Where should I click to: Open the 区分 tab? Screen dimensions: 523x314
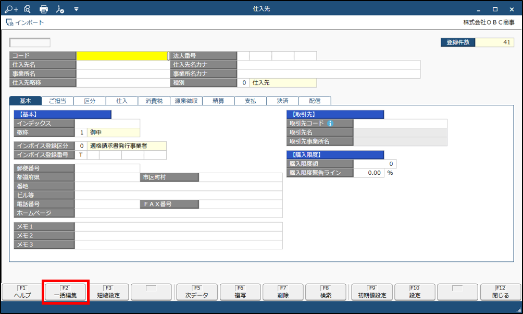90,101
